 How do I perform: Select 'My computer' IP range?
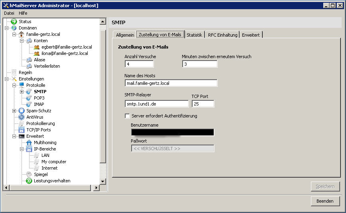point(54,162)
